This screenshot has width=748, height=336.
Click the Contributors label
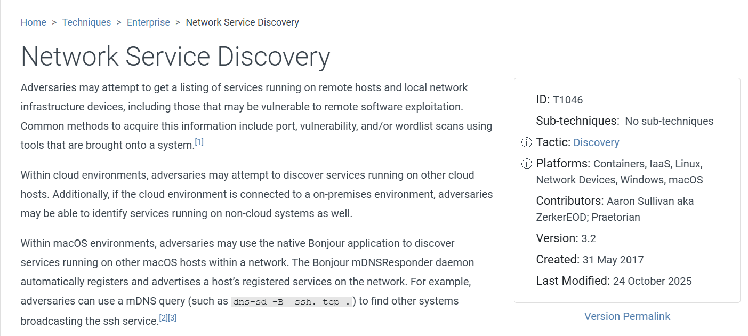570,201
